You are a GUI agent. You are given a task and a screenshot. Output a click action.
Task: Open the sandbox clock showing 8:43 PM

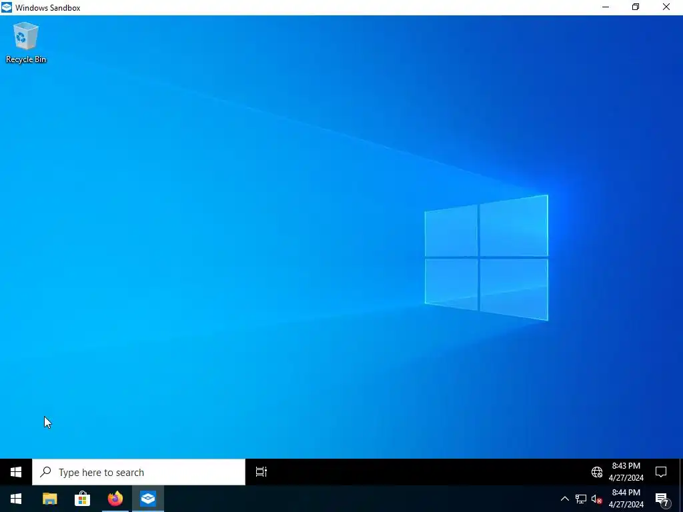[626, 472]
